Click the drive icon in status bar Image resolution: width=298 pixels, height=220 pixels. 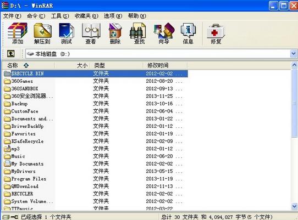(x=5, y=217)
